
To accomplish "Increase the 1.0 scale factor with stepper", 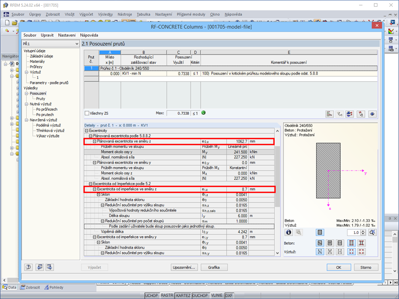I will [363, 231].
